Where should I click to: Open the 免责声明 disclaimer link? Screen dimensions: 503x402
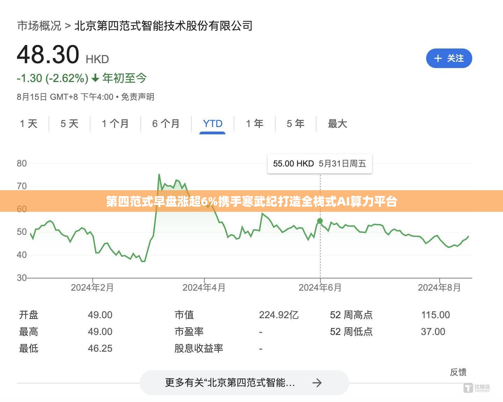138,97
